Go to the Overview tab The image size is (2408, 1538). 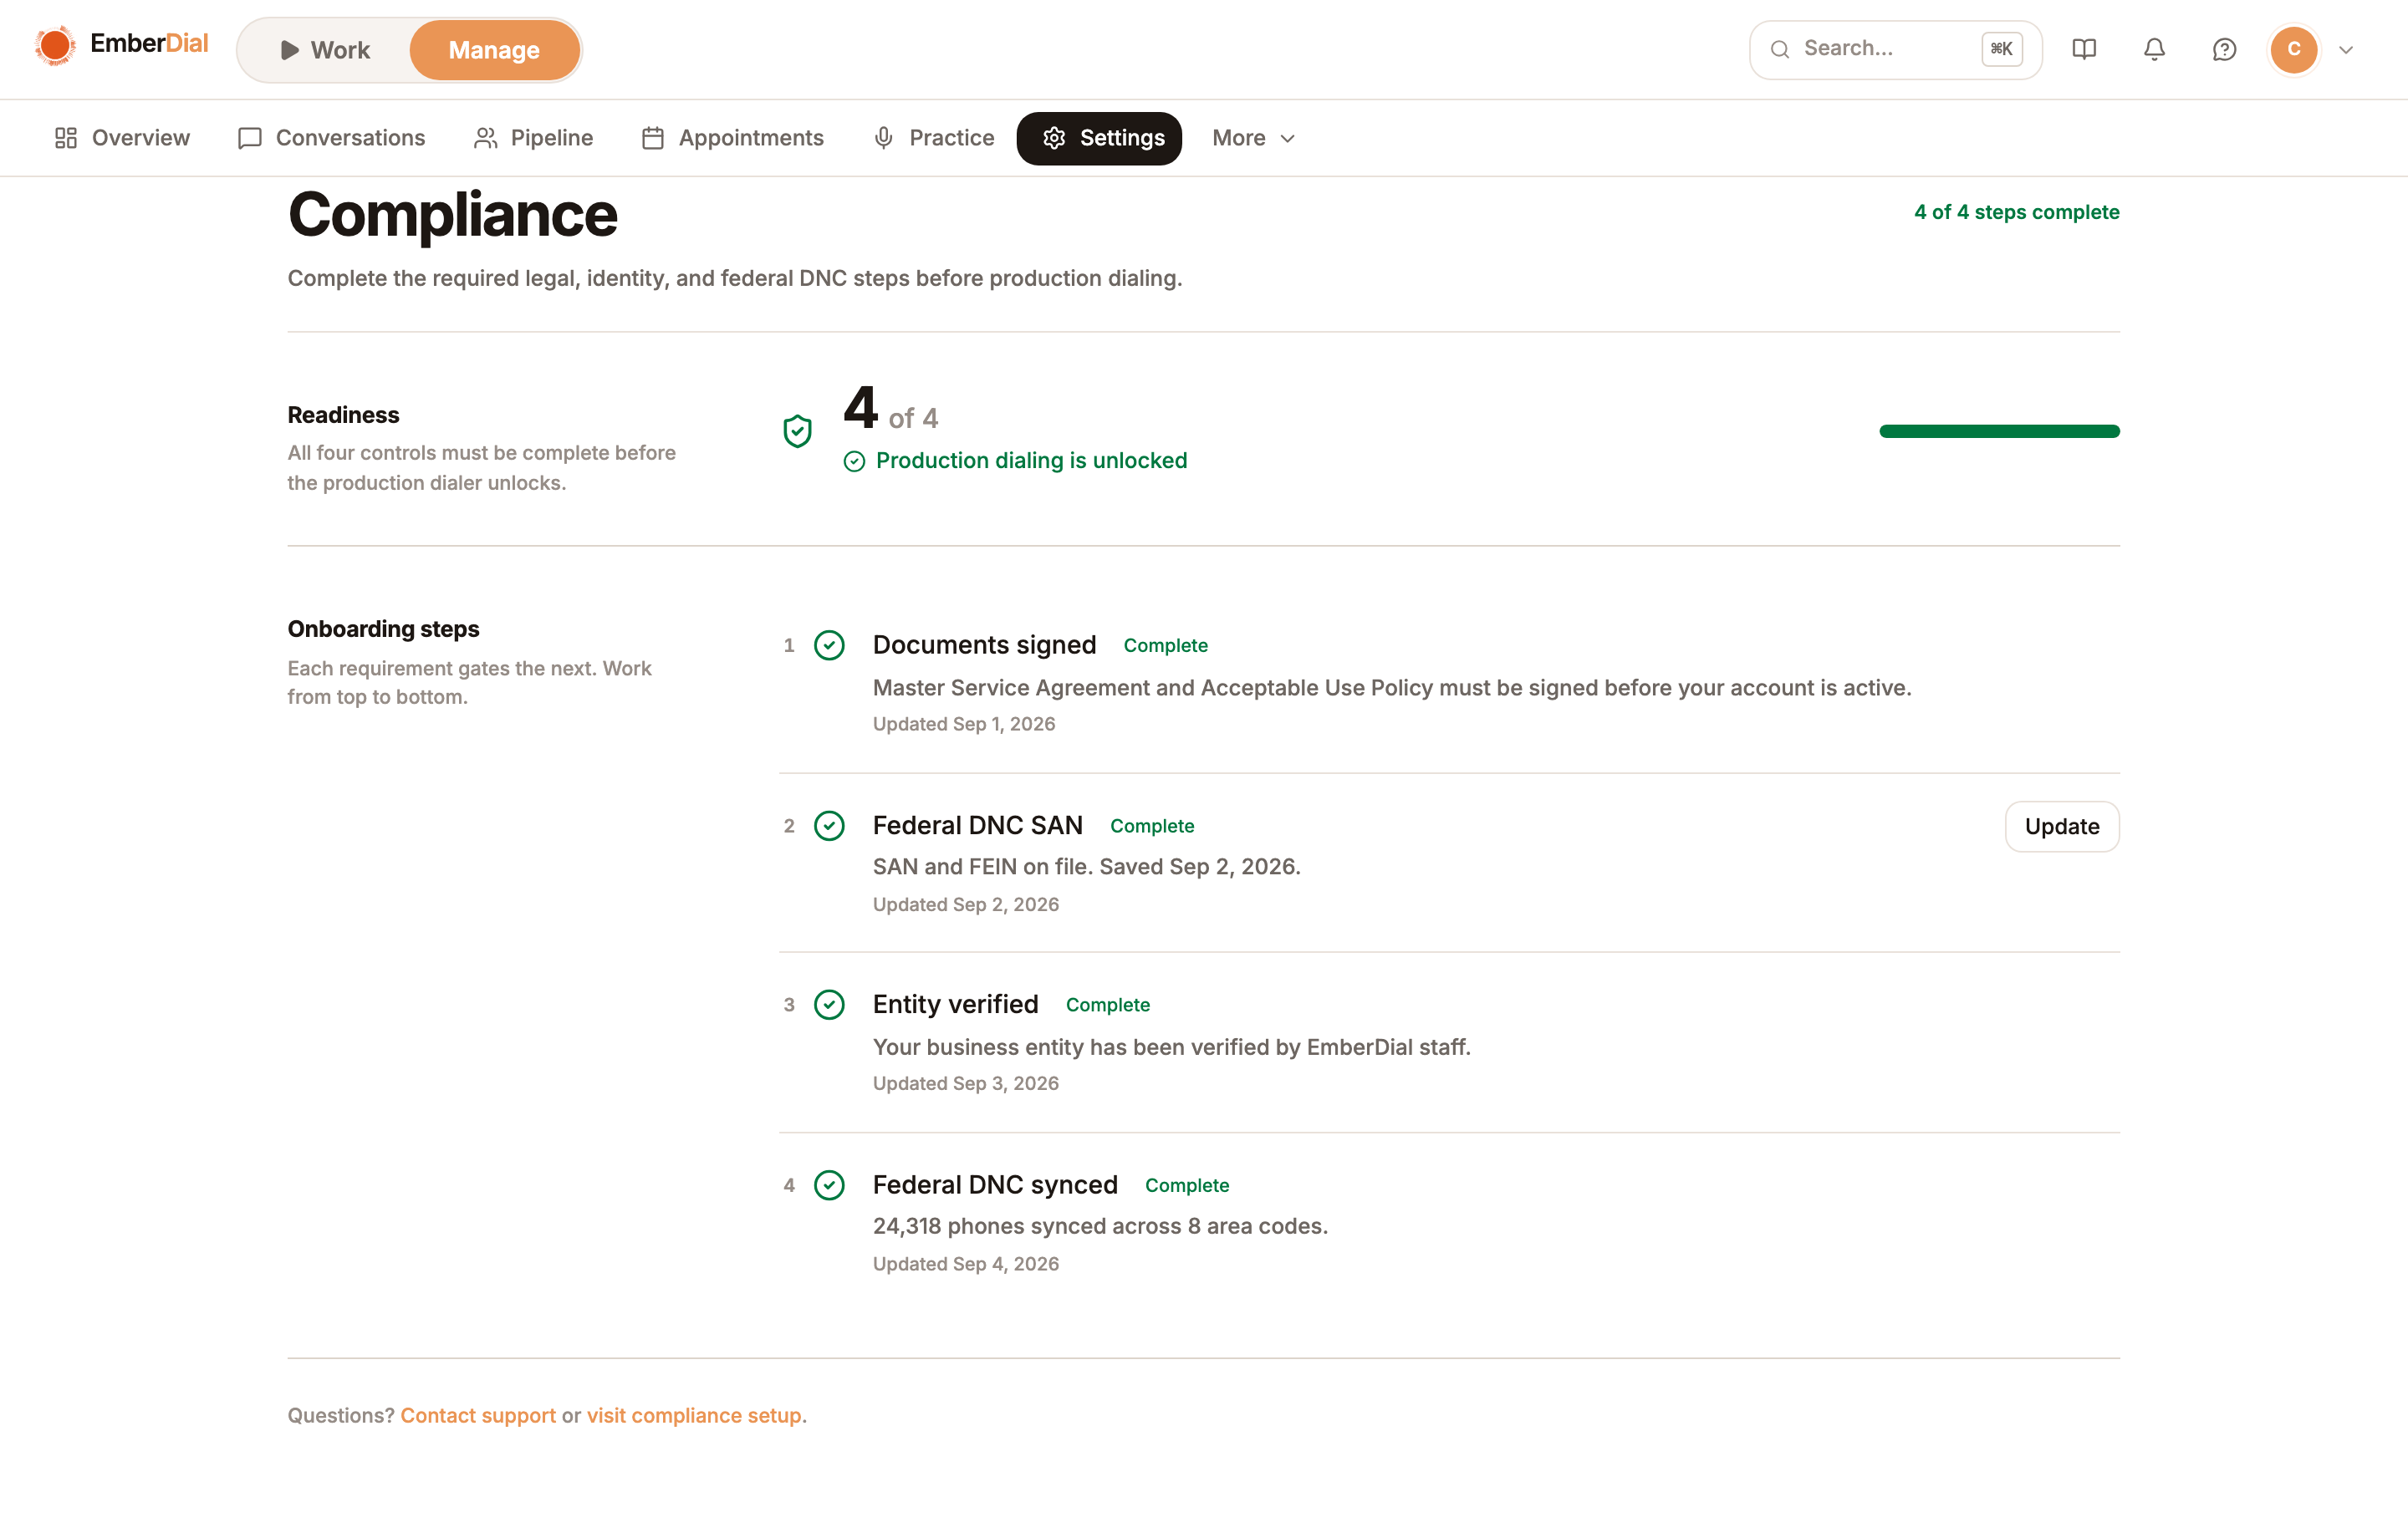click(x=122, y=138)
